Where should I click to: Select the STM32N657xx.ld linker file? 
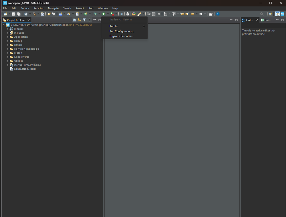(25, 69)
